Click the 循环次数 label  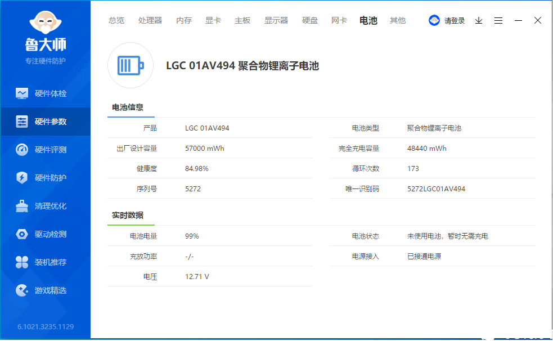[x=365, y=169]
